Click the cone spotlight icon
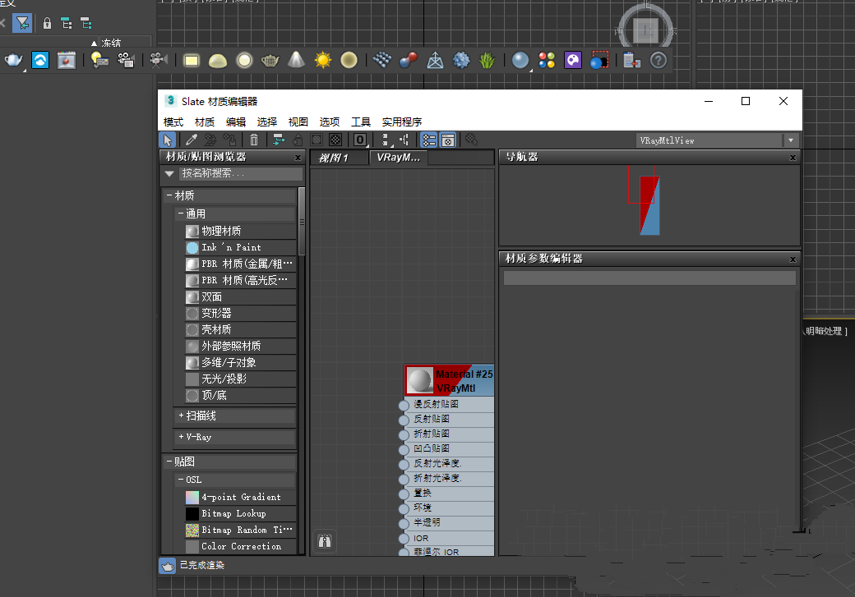 (296, 60)
